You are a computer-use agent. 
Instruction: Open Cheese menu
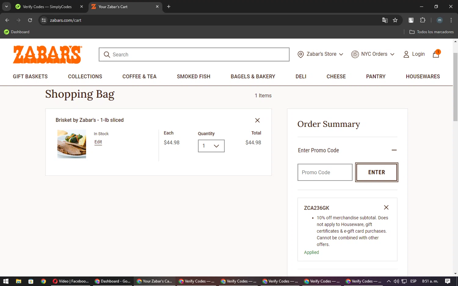click(336, 77)
